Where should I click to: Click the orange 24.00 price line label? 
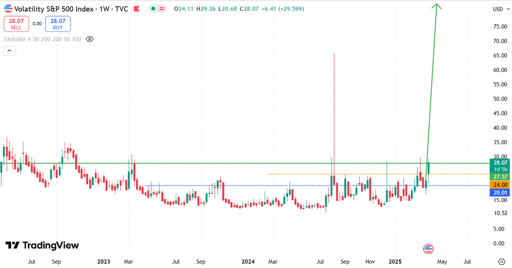click(x=500, y=185)
